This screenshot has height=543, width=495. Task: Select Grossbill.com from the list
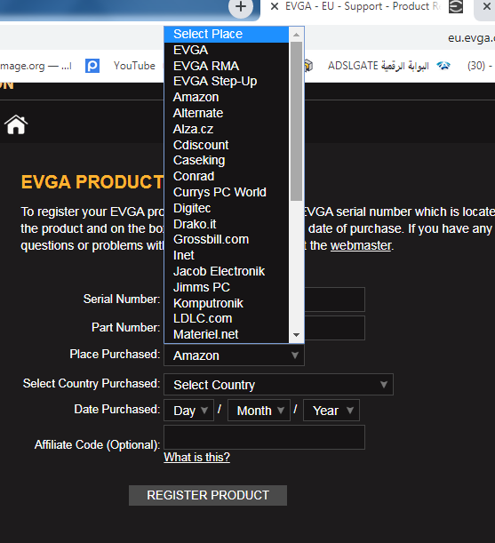pos(227,240)
